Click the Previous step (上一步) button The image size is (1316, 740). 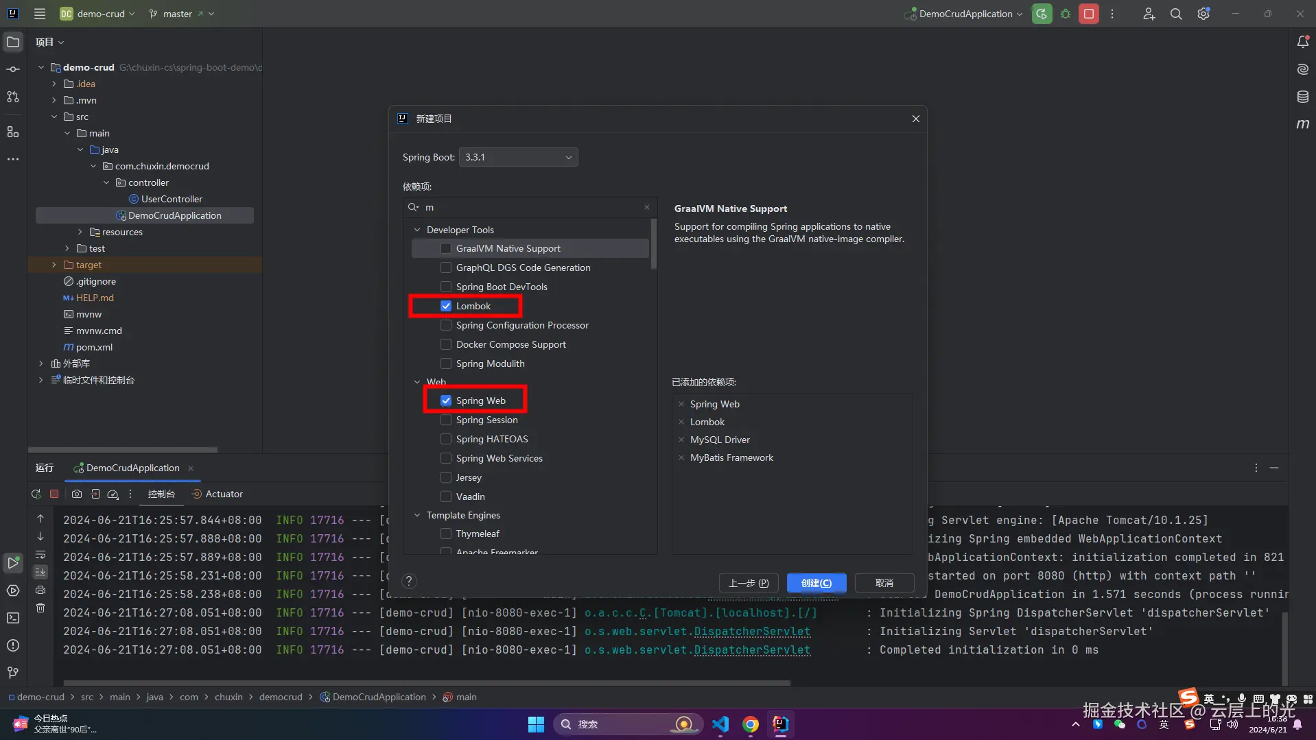click(x=749, y=583)
